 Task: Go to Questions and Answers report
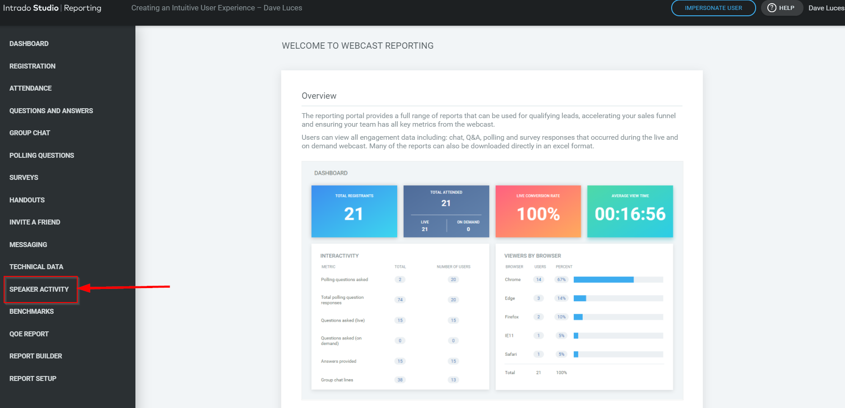point(51,111)
